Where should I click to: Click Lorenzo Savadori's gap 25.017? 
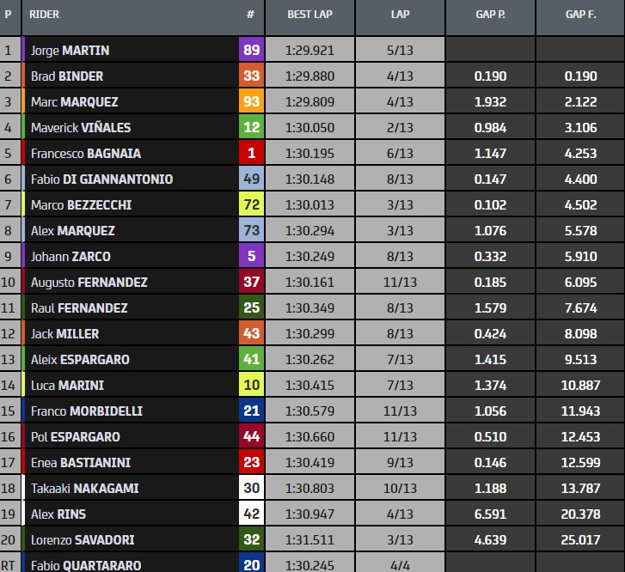pyautogui.click(x=579, y=539)
